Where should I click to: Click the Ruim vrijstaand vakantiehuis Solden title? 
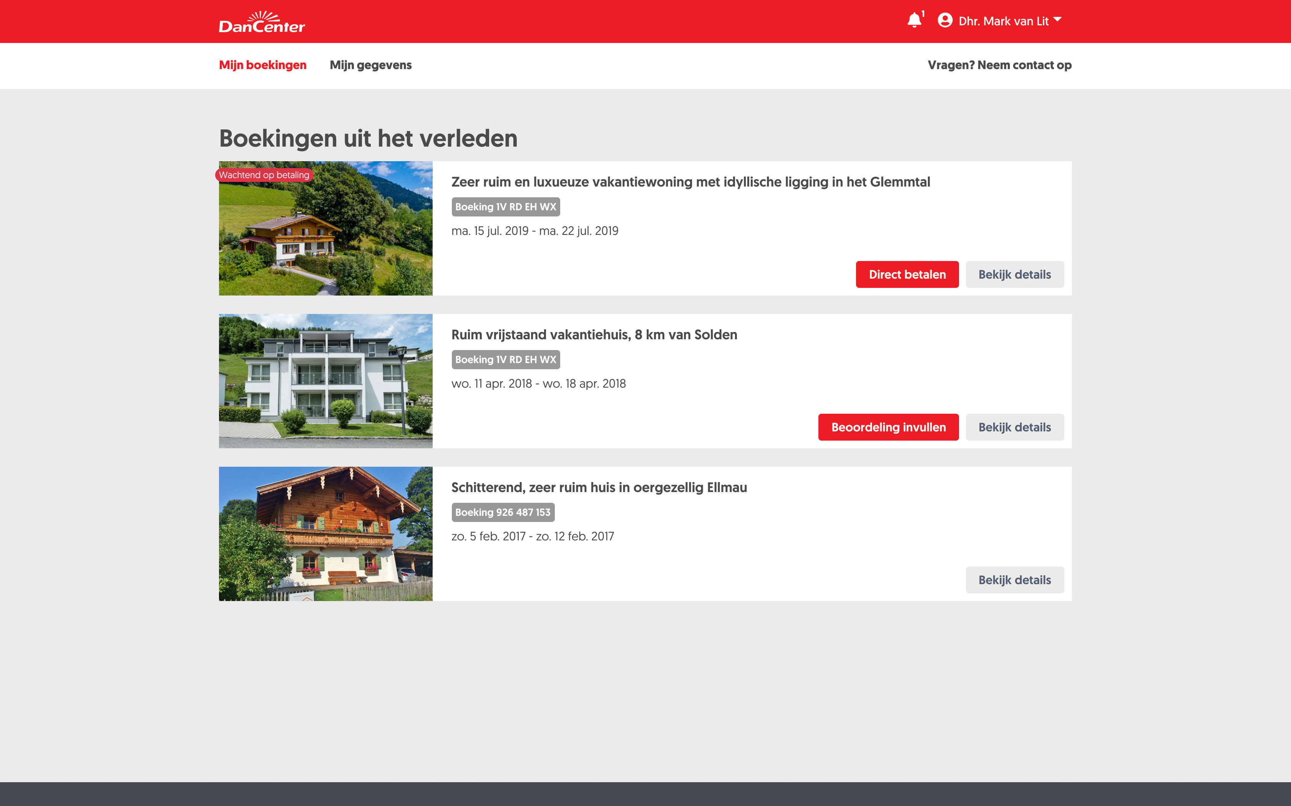(x=594, y=335)
